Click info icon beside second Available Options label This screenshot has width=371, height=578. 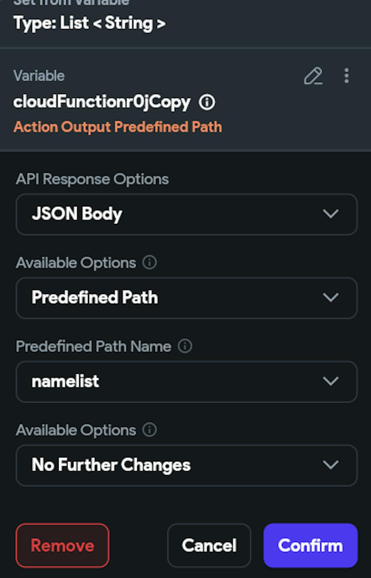[150, 430]
